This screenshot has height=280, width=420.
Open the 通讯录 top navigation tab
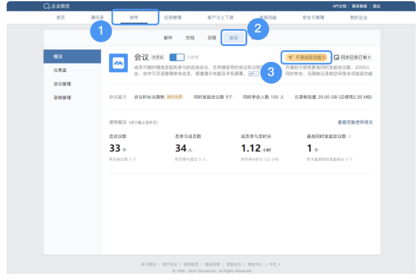97,18
